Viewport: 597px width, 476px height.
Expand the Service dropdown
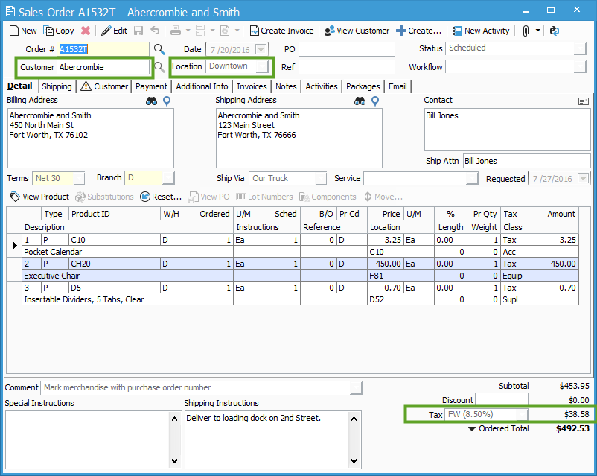472,178
